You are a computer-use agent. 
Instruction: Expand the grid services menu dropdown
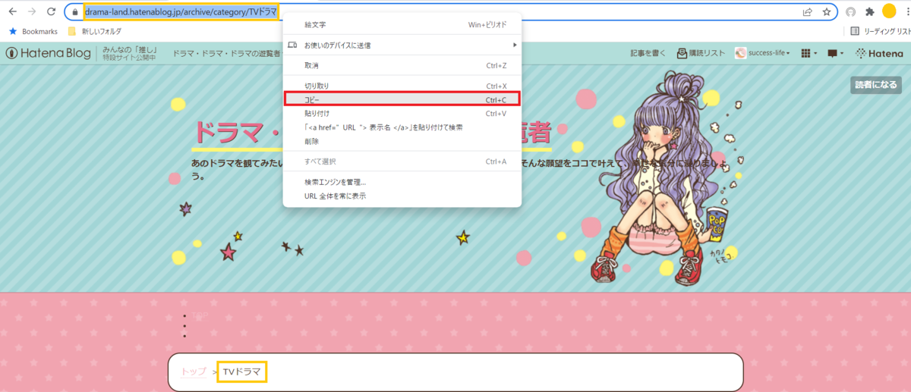coord(808,53)
